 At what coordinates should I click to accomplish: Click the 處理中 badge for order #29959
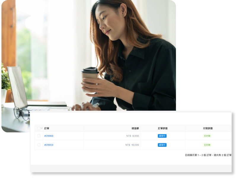click(x=162, y=145)
